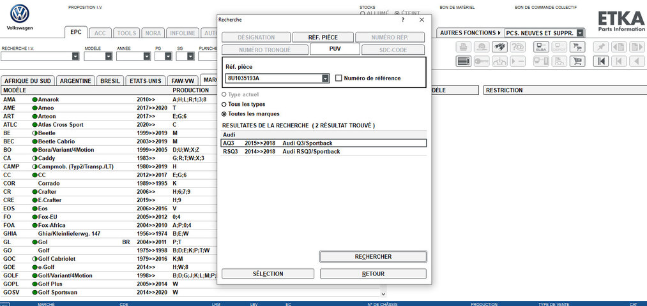This screenshot has height=306, width=647.
Task: Click the ETKA Parts Information logo
Action: click(x=621, y=22)
